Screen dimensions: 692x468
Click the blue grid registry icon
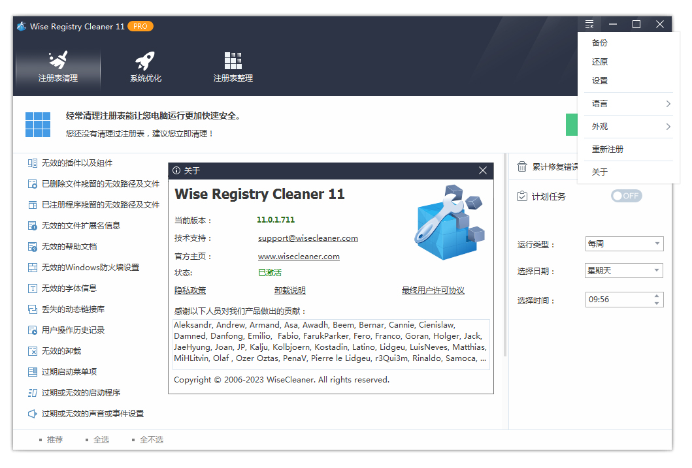pos(38,124)
